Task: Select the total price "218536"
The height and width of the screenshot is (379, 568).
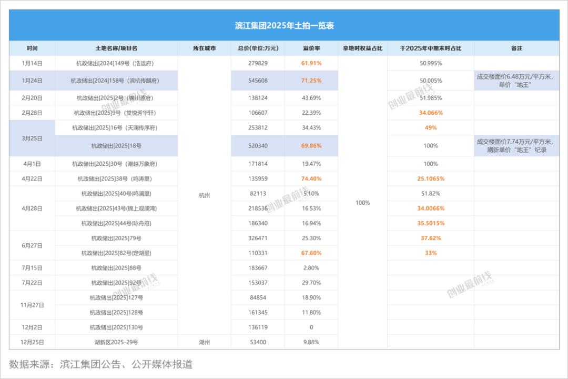Action: (258, 208)
